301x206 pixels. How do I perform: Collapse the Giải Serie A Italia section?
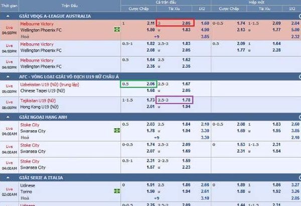tap(8, 178)
